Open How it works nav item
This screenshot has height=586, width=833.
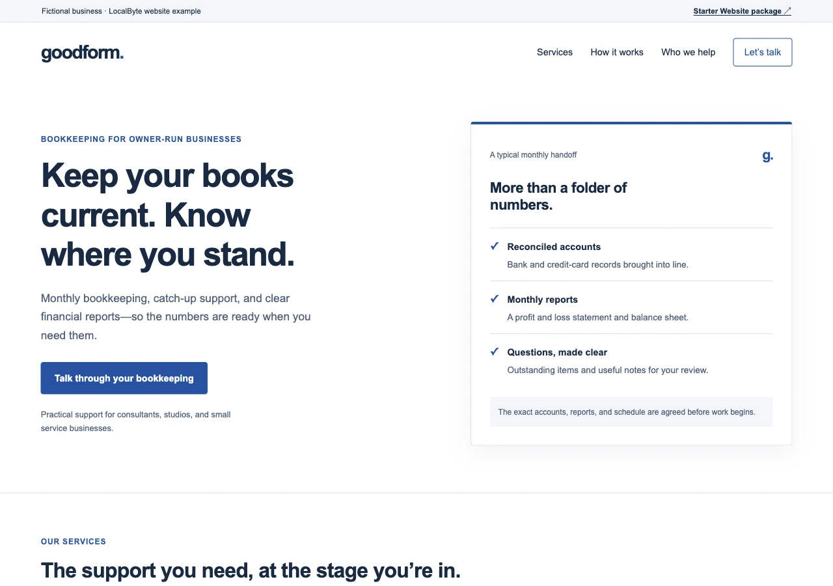point(617,52)
